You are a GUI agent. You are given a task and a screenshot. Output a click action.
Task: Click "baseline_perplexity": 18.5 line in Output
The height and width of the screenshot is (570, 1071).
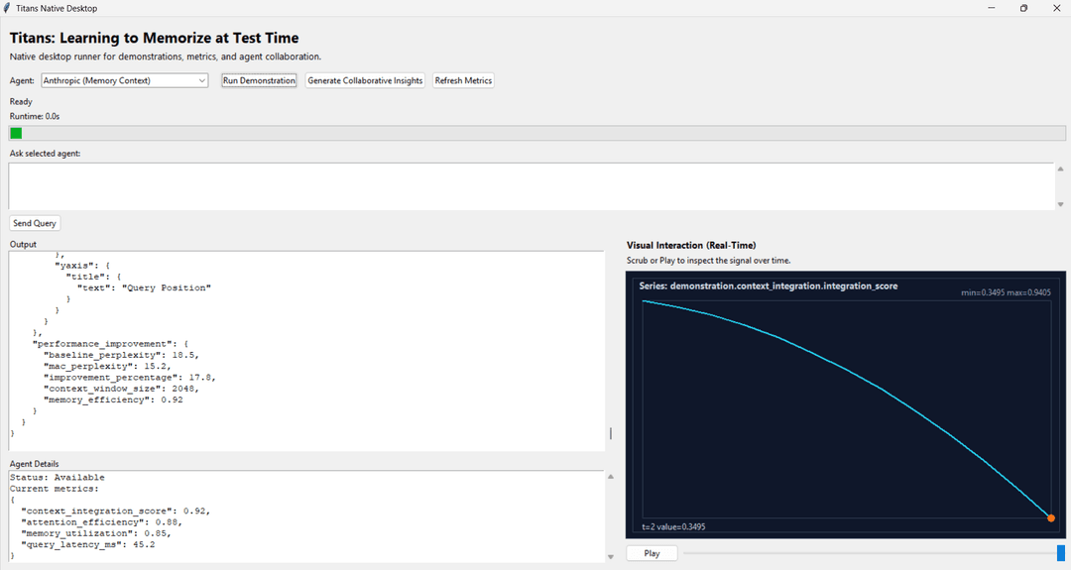point(121,355)
